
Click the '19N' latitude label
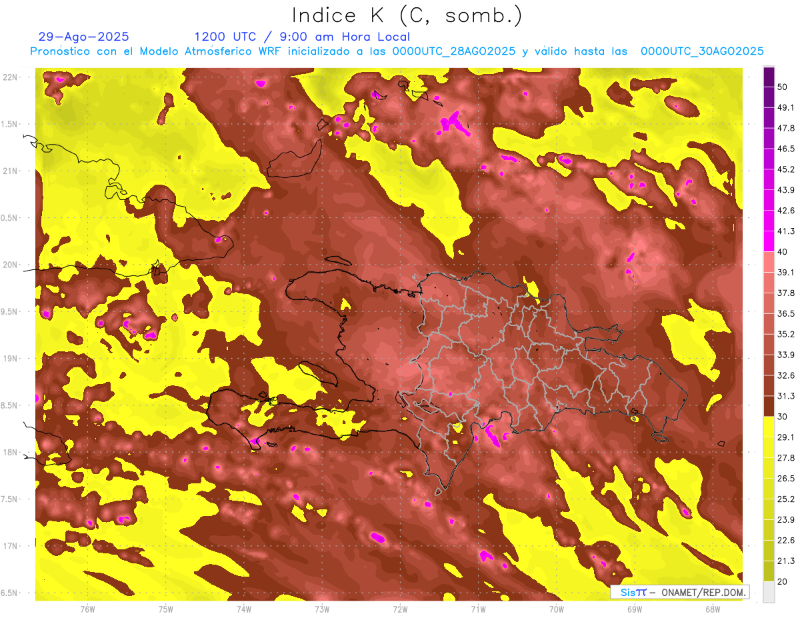(x=11, y=358)
